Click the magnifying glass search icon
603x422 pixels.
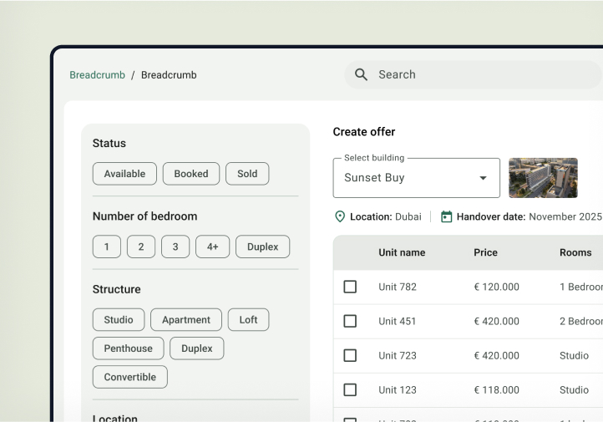[x=361, y=74]
